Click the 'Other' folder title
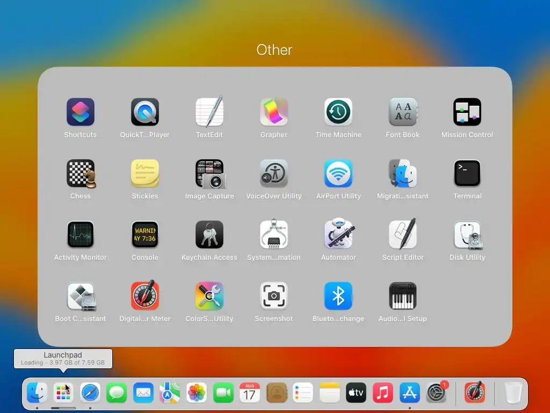The width and height of the screenshot is (550, 413). tap(274, 50)
